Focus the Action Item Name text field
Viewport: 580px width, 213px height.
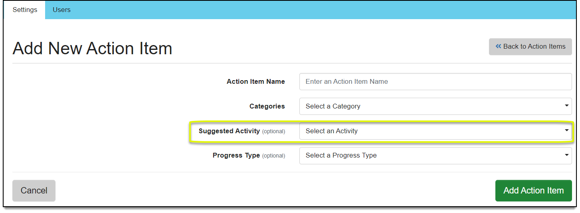(x=435, y=82)
